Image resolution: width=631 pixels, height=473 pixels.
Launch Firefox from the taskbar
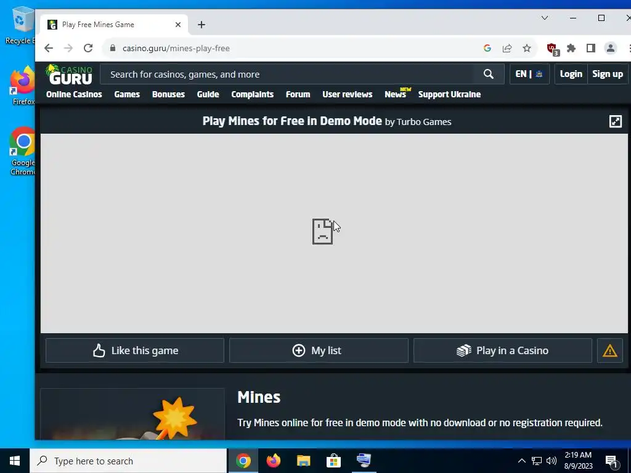click(x=273, y=461)
